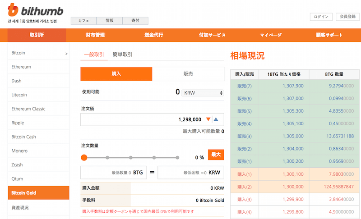Image resolution: width=361 pixels, height=219 pixels.
Task: Click the last stop on quantity slider
Action: [177, 158]
